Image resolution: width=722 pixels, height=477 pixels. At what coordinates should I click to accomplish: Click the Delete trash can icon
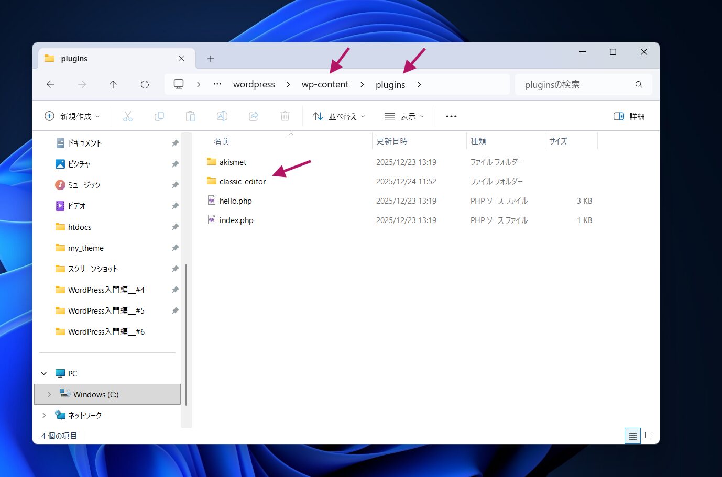click(x=285, y=116)
